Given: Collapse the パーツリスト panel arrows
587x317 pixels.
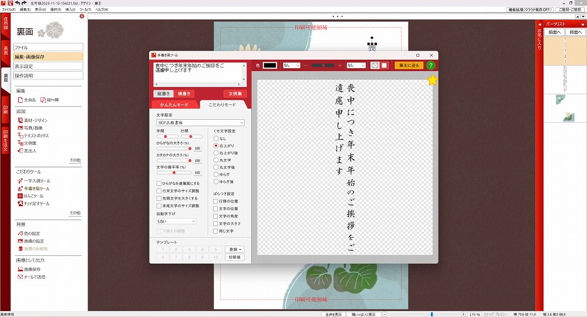Looking at the screenshot, I should pyautogui.click(x=582, y=24).
